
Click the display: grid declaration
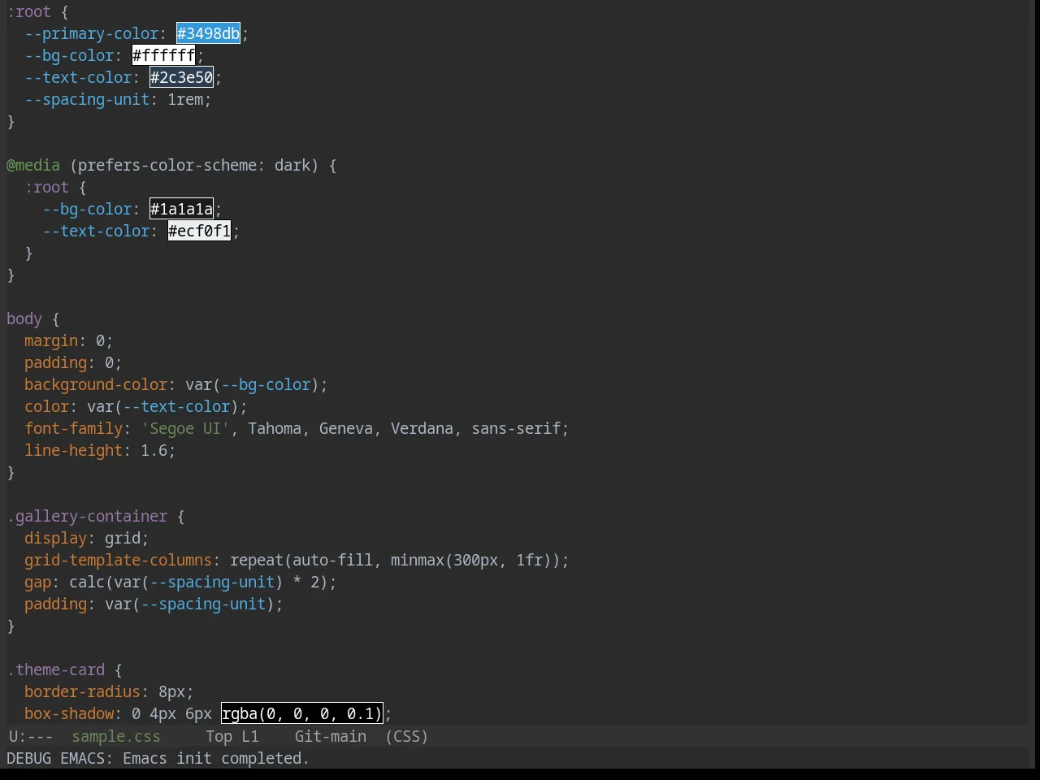[87, 538]
